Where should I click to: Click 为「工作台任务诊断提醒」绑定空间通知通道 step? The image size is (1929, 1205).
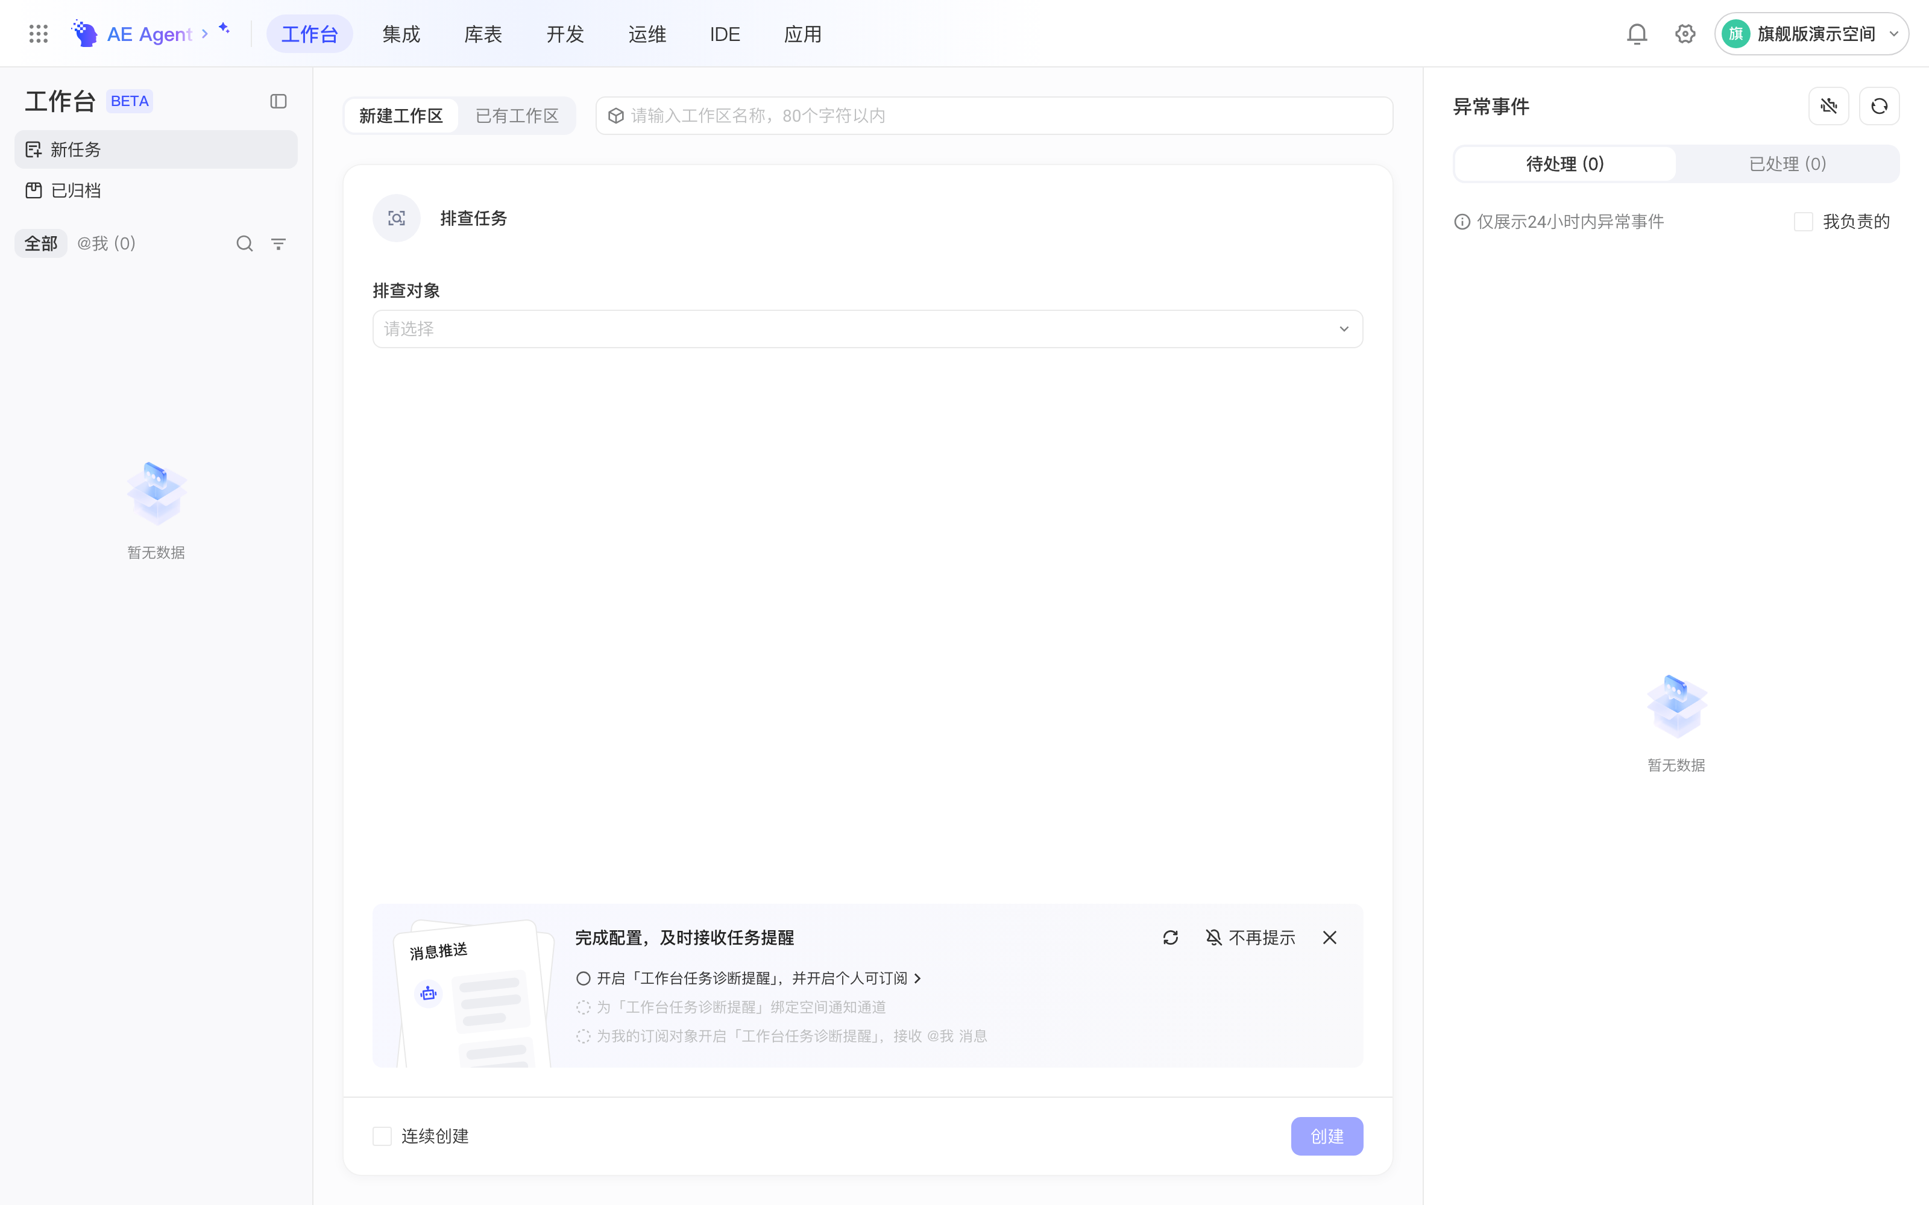(731, 1007)
